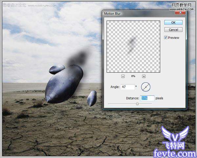Move the Distance slider handle

pos(137,104)
